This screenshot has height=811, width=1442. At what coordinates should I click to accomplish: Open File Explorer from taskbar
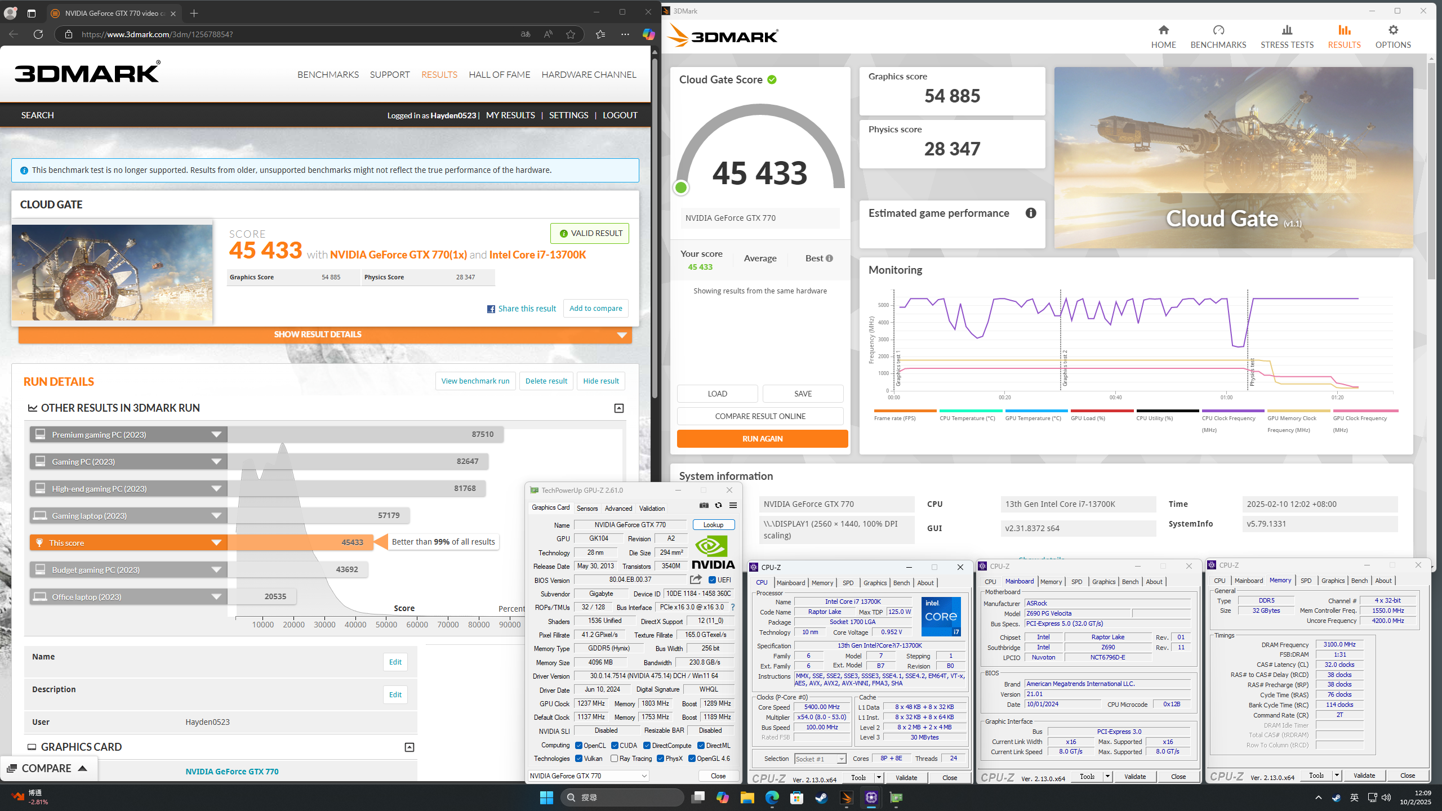point(747,797)
